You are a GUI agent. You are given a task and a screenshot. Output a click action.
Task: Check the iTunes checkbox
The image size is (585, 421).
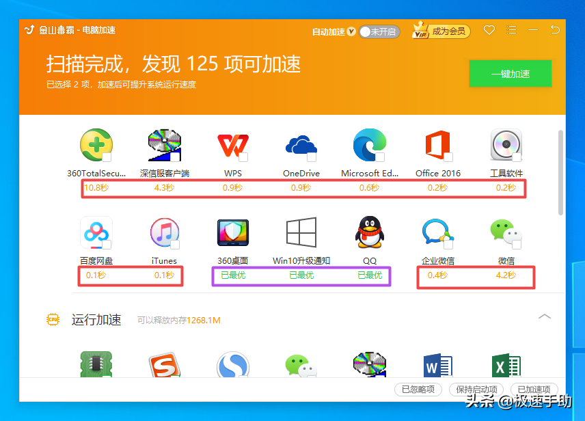pos(175,245)
